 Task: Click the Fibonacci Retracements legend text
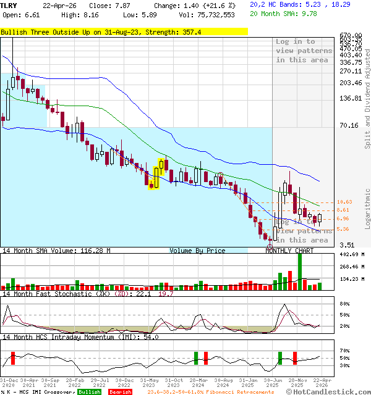coord(210,391)
